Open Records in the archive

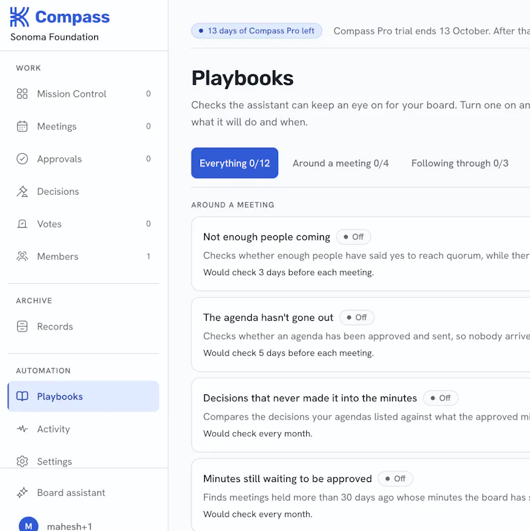pyautogui.click(x=83, y=326)
